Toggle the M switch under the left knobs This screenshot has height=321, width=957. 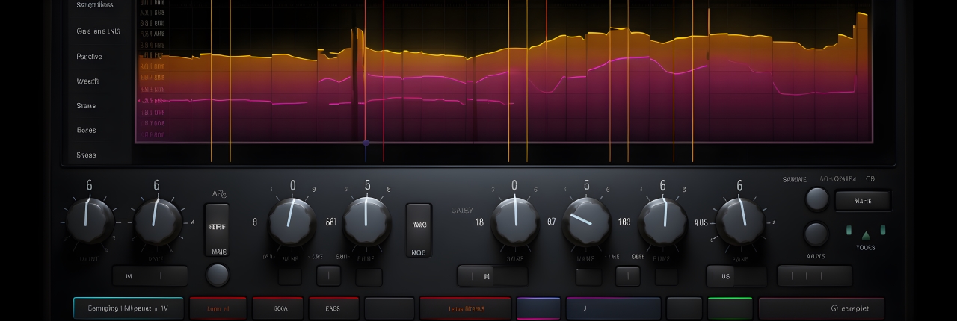click(150, 276)
